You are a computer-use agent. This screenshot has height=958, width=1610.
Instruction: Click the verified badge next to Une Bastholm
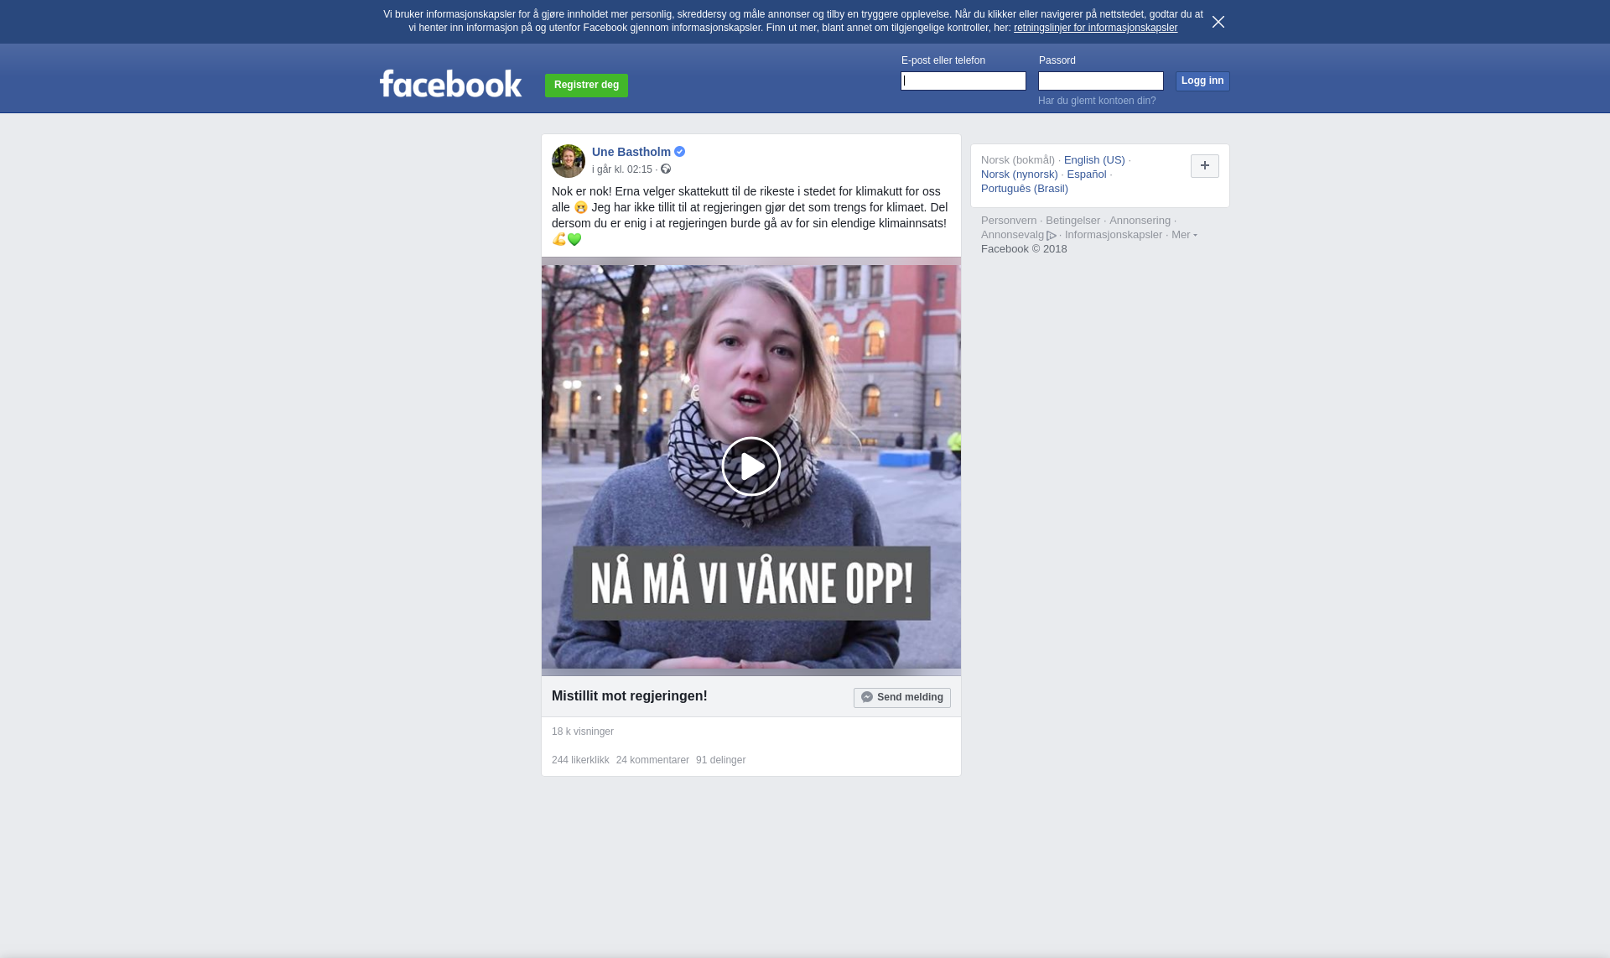(680, 152)
